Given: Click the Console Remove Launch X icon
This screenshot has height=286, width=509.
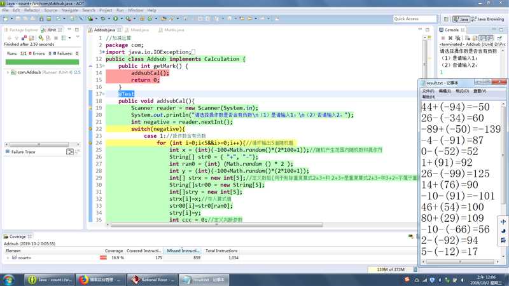Looking at the screenshot, I should tap(450, 38).
